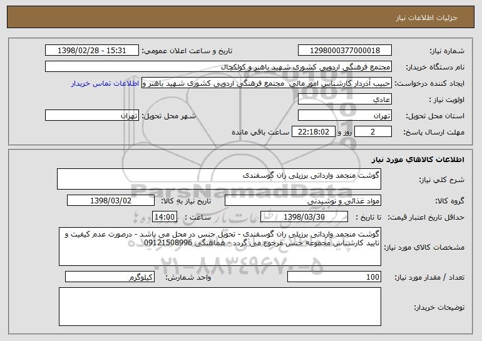
Task: Click the need number field 1298000377000018
Action: pos(344,51)
